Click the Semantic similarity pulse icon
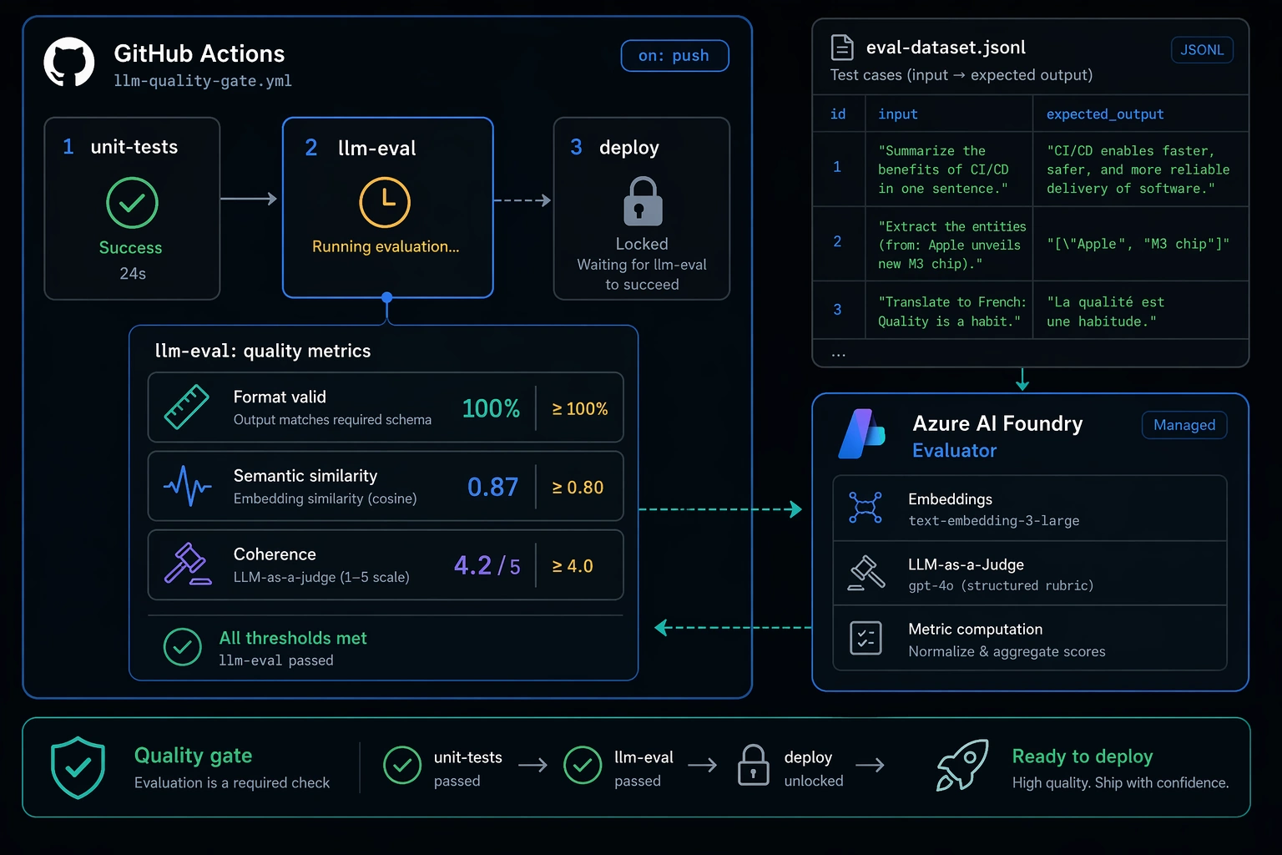 (x=187, y=486)
